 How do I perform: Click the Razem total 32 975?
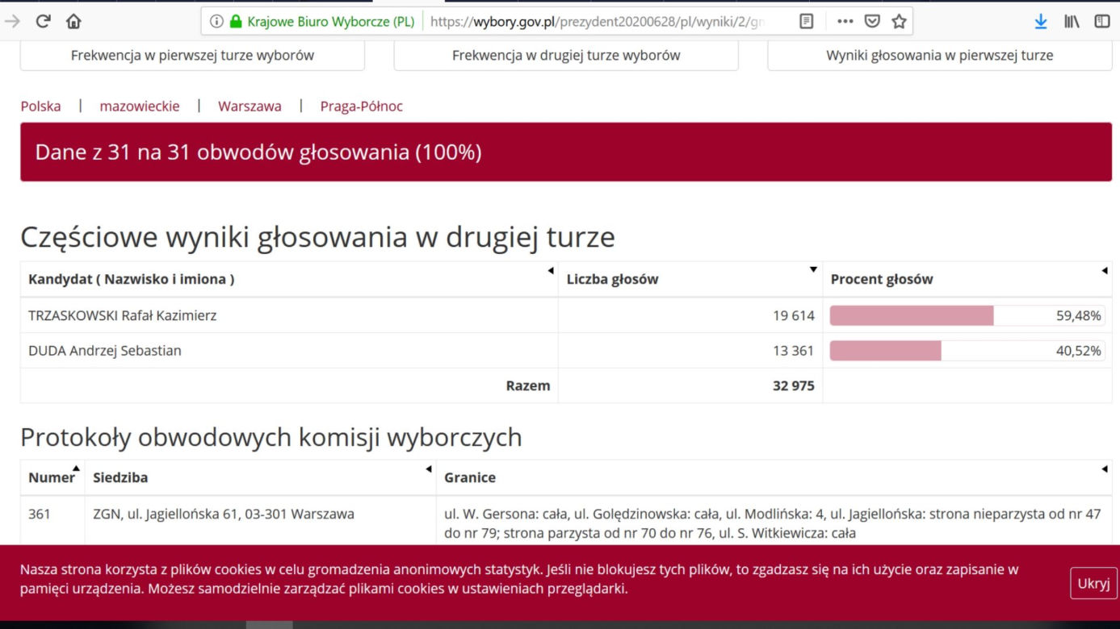793,385
